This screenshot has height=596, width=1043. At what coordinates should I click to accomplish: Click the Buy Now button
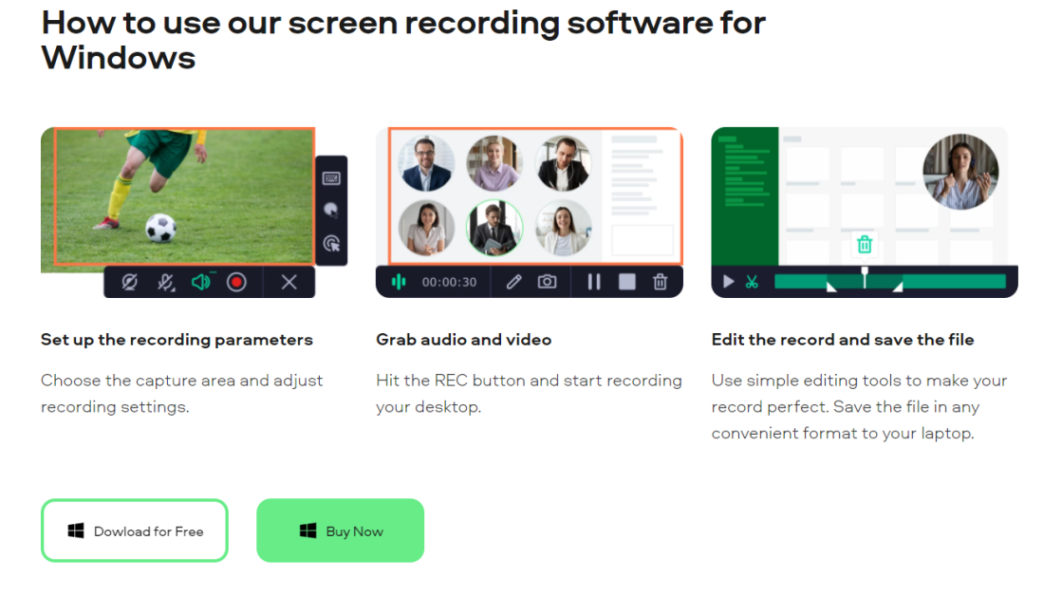[340, 531]
